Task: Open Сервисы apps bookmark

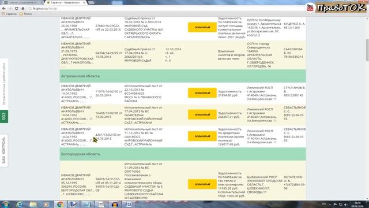Action: click(9, 14)
